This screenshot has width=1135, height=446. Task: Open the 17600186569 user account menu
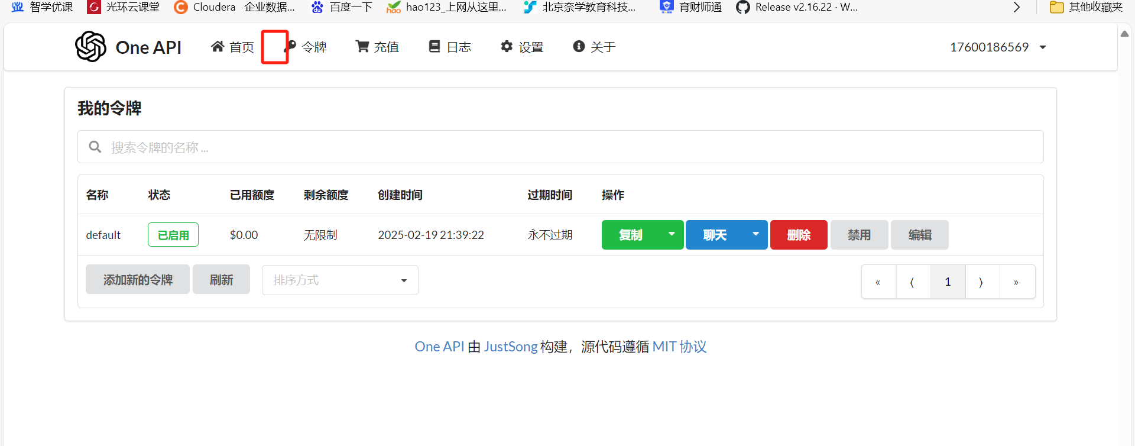pos(997,47)
